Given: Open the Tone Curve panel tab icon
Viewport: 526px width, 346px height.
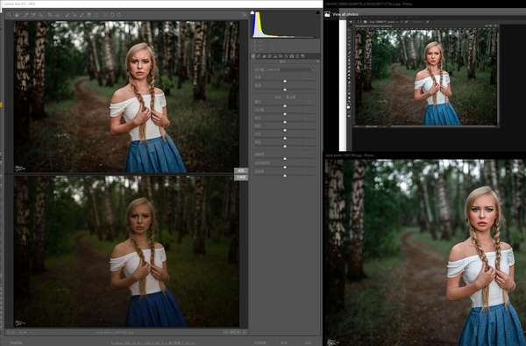Looking at the screenshot, I should (x=259, y=56).
